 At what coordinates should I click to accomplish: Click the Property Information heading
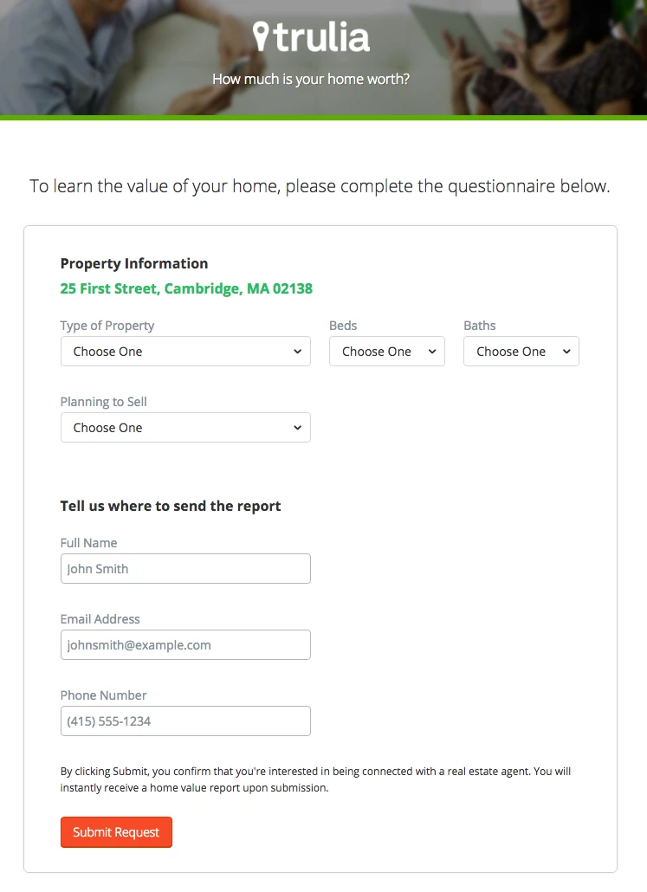pyautogui.click(x=134, y=263)
